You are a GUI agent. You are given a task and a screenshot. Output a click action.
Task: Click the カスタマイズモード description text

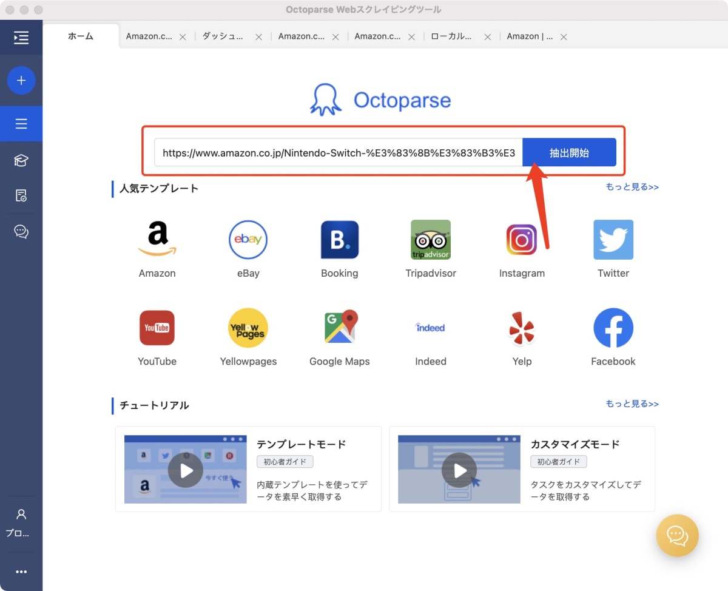pos(586,491)
